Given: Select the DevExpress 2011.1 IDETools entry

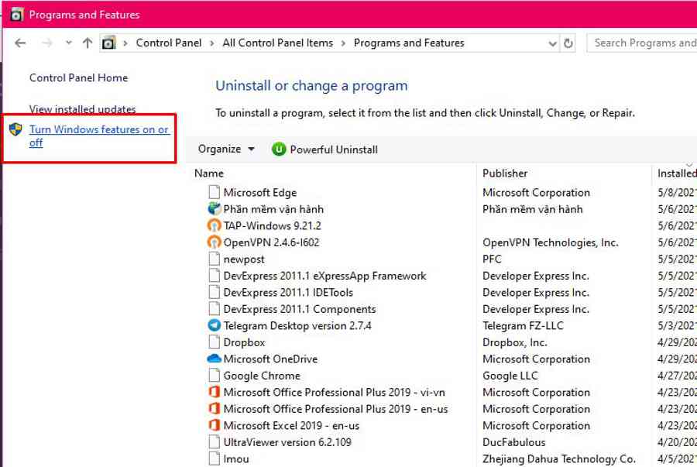Looking at the screenshot, I should [x=288, y=293].
